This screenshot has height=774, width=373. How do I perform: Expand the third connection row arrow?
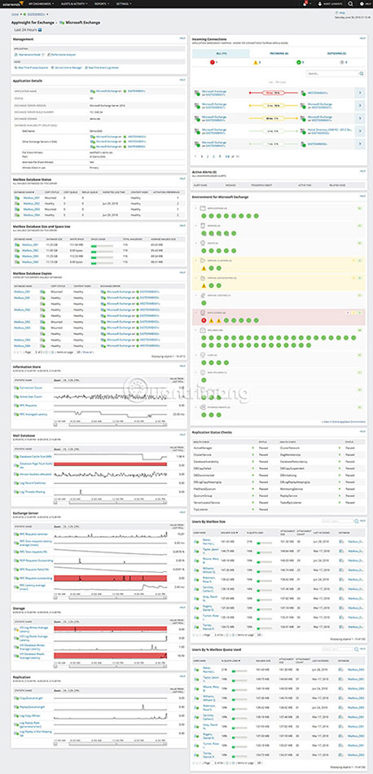[360, 118]
